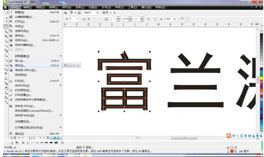Click the horizontal scrollbar thumb below the canvas
Image resolution: width=264 pixels, height=157 pixels.
(x=184, y=138)
